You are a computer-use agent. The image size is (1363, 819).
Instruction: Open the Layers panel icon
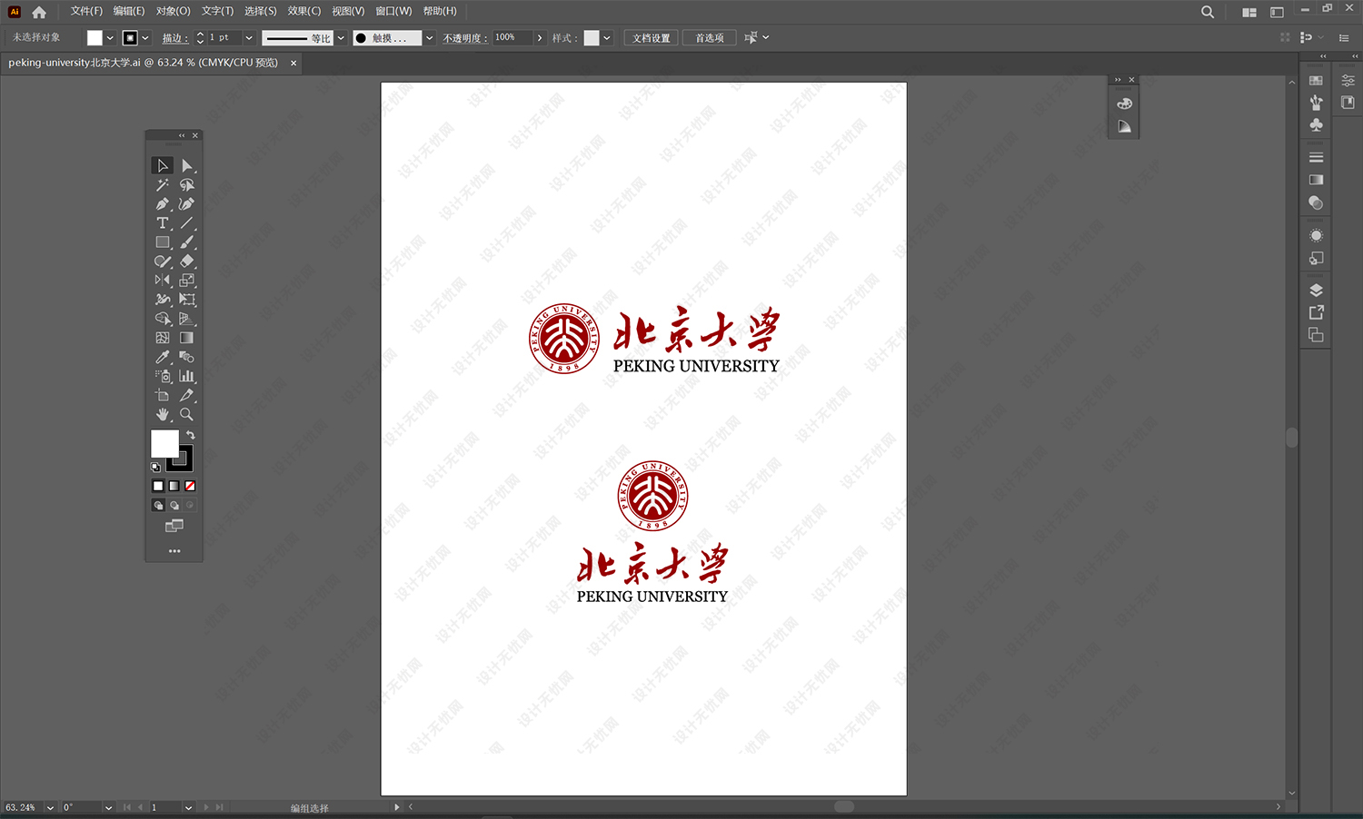pos(1316,291)
